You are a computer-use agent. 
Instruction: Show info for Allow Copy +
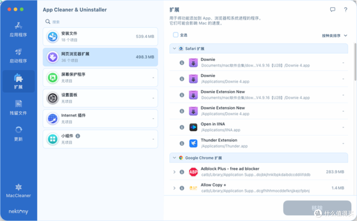182,188
